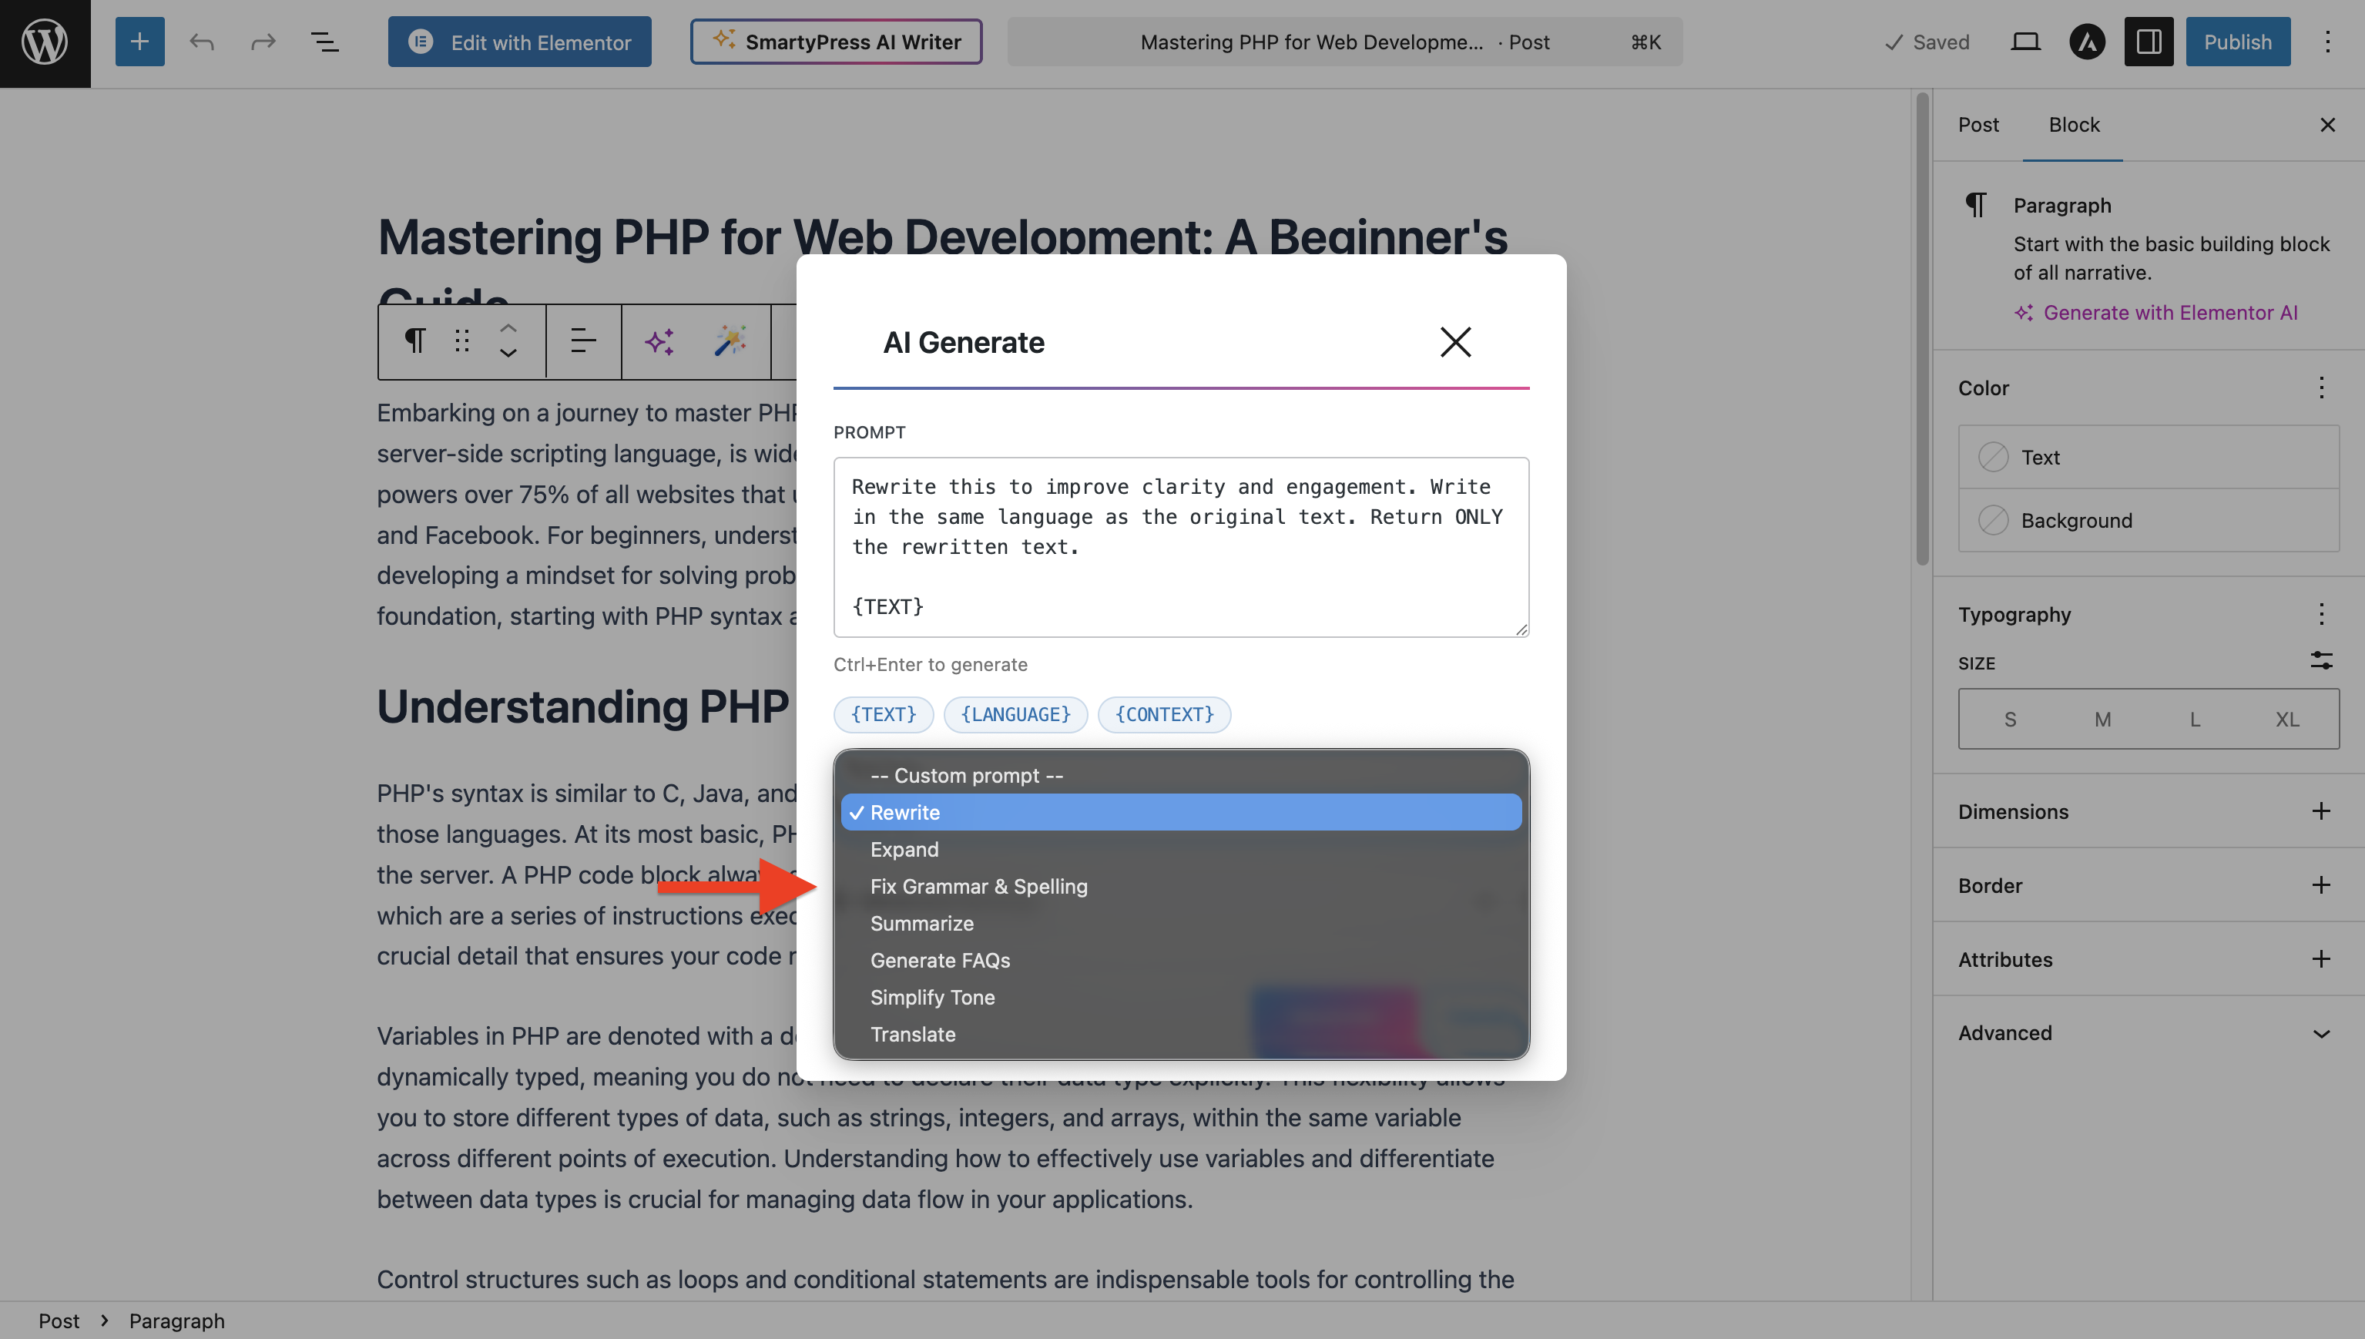Choose Summarize from the prompt list
Image resolution: width=2365 pixels, height=1339 pixels.
921,923
